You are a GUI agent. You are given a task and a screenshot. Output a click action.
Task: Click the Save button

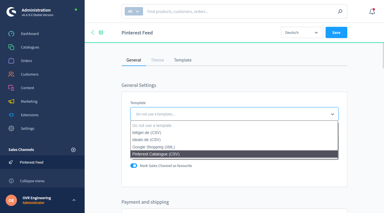(x=336, y=32)
